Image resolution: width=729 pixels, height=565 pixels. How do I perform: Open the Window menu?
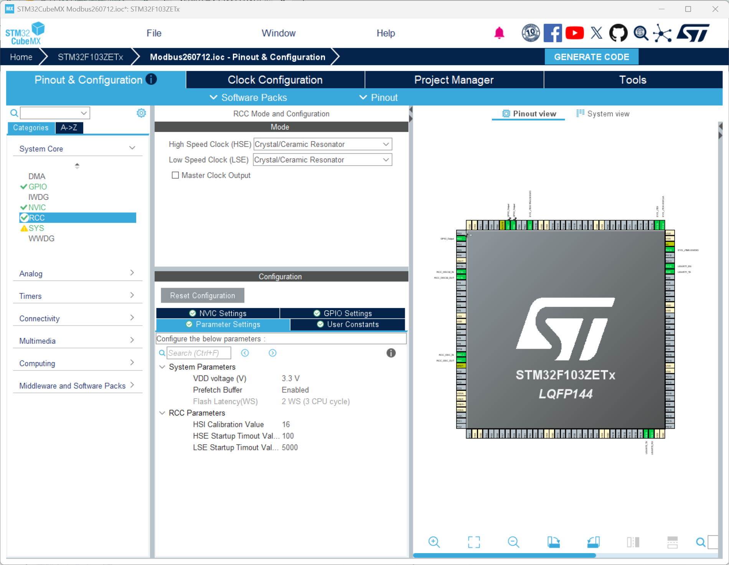279,33
